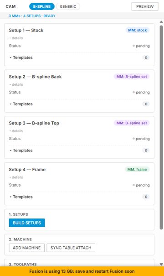
Task: Open the PREVIEW button
Action: click(x=145, y=6)
